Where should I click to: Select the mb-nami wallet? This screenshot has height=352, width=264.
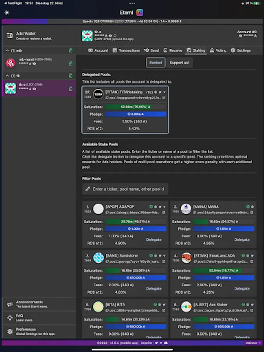click(x=39, y=63)
